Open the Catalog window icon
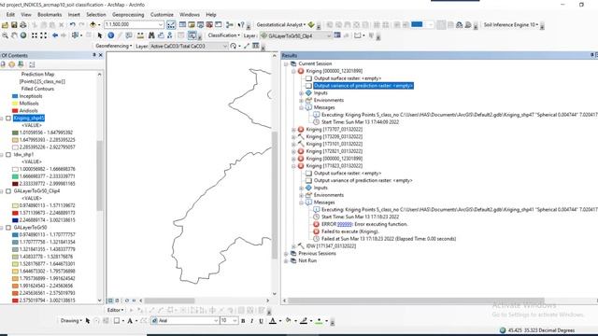The height and width of the screenshot is (336, 598). coord(192,25)
